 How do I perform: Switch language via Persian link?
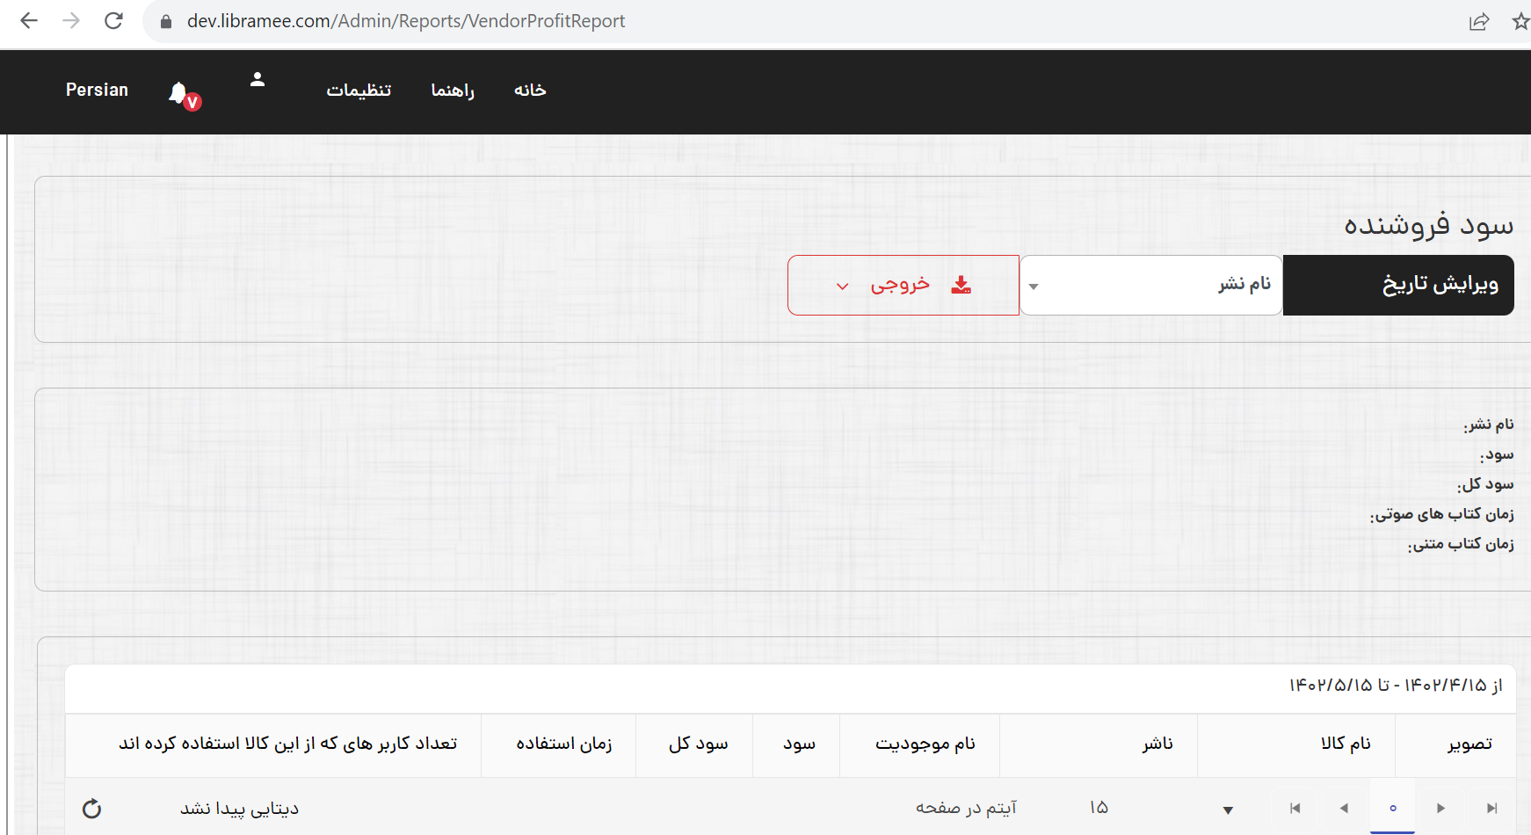(x=97, y=90)
